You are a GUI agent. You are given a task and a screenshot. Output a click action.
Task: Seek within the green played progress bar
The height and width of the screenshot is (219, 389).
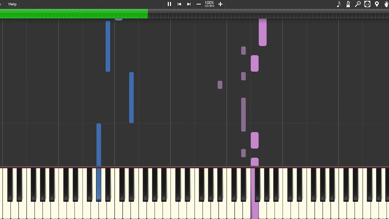point(74,14)
